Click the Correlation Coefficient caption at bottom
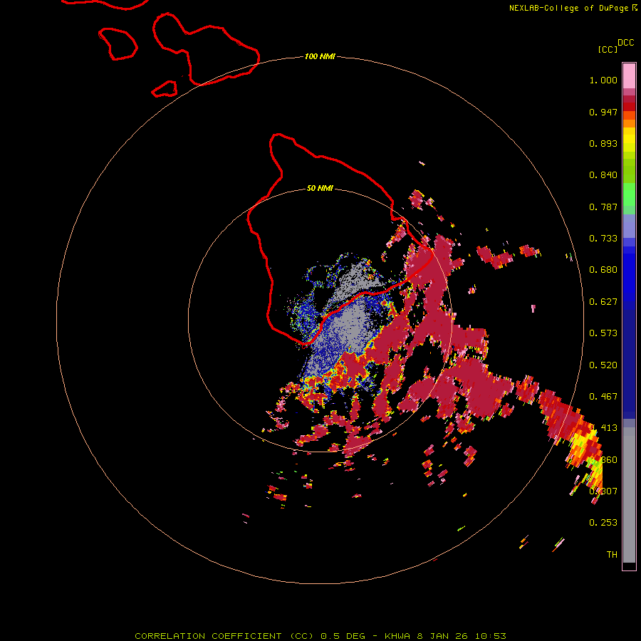 coord(320,636)
